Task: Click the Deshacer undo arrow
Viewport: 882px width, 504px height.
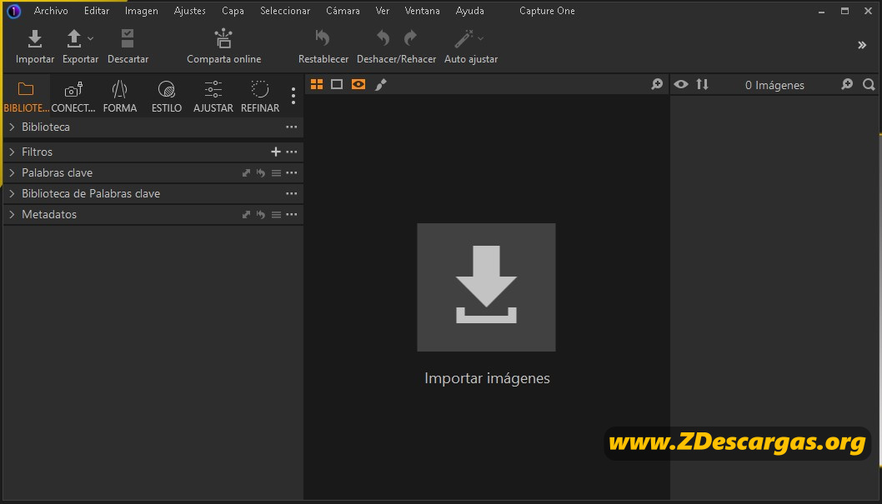Action: click(x=383, y=38)
